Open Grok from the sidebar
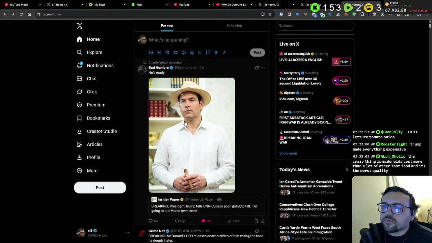432x243 pixels. (x=87, y=92)
